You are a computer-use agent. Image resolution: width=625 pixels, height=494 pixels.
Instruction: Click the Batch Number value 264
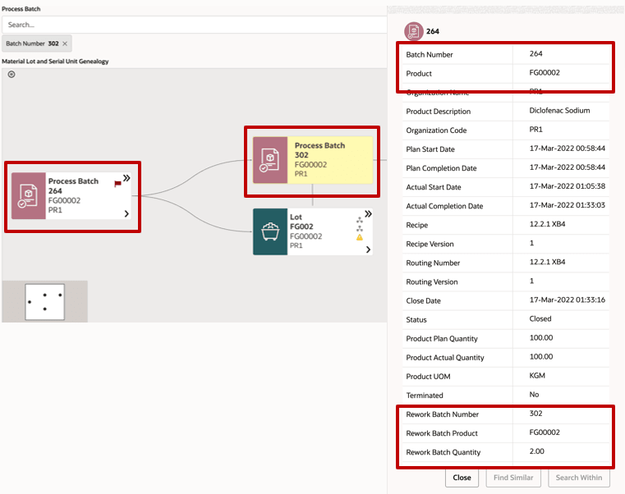(x=535, y=54)
